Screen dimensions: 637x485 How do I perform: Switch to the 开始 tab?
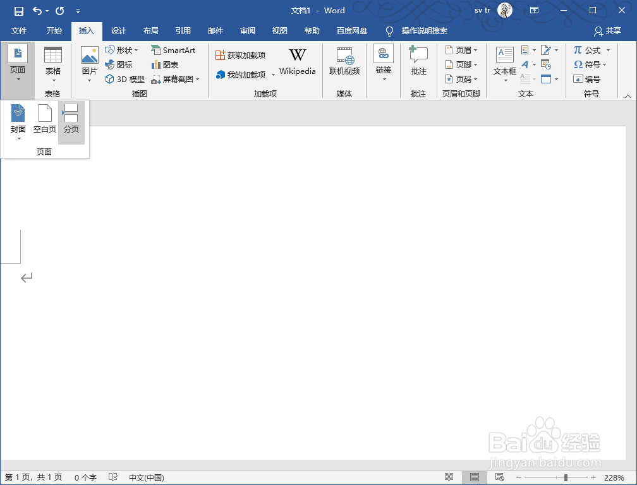[54, 31]
